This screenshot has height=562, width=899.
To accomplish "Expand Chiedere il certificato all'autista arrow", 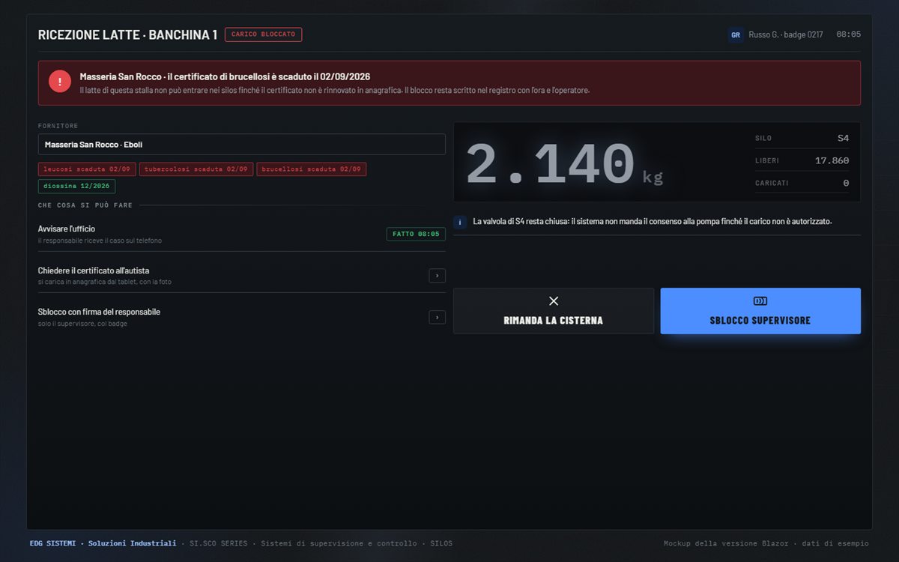I will click(438, 276).
